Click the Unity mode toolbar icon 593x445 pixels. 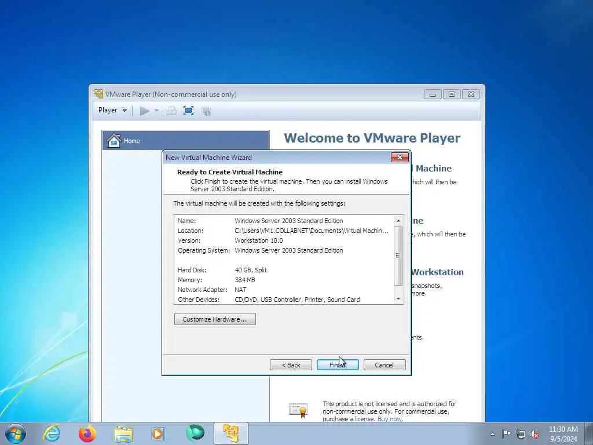206,111
